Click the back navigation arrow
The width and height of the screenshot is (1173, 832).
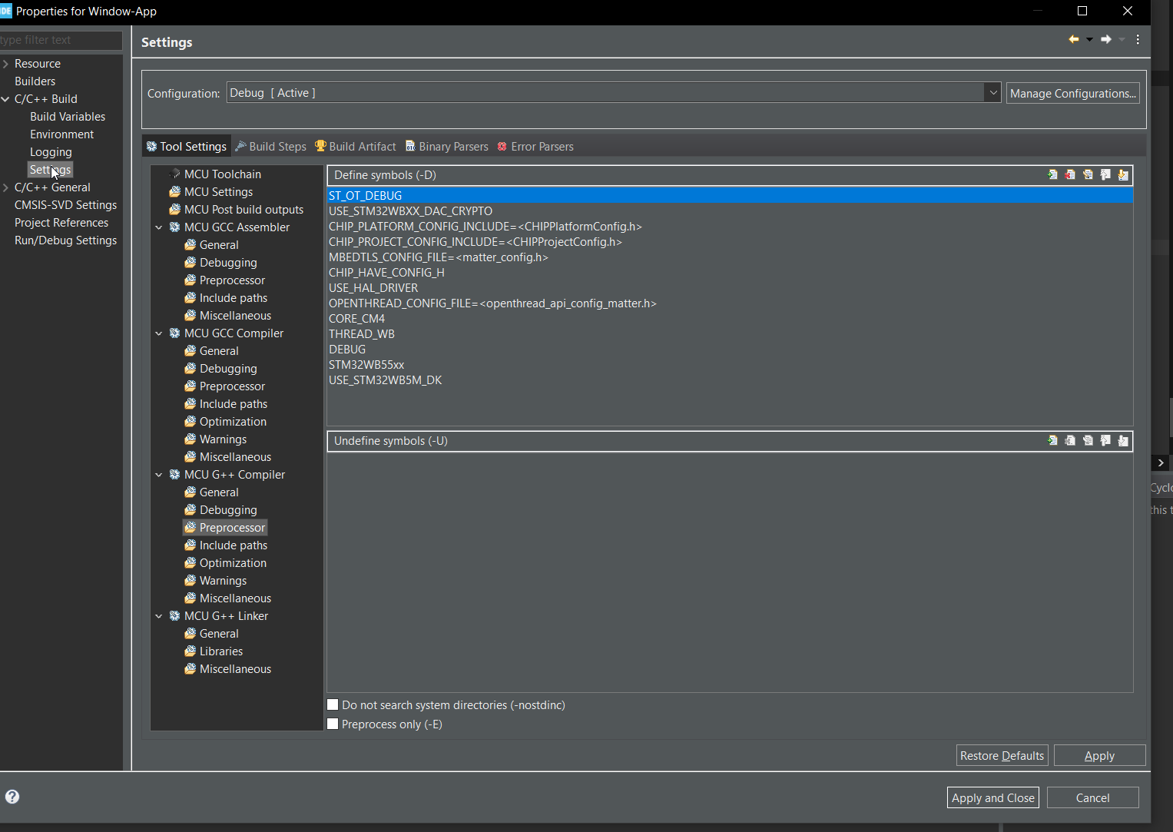coord(1073,39)
